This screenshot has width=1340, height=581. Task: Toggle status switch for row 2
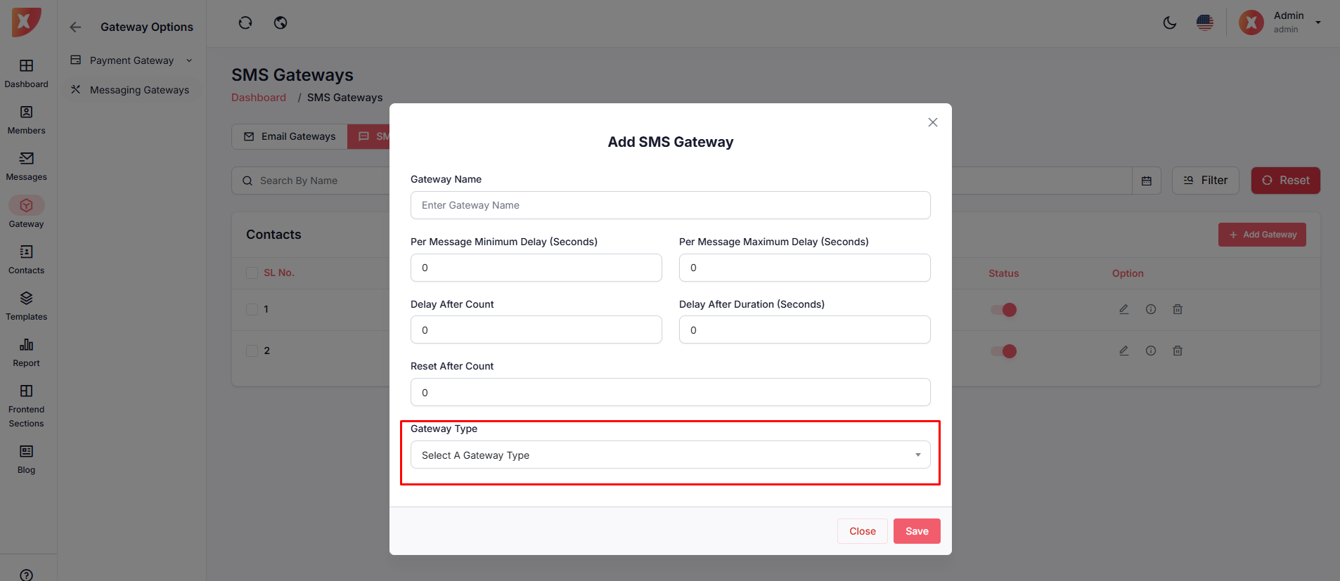click(x=1004, y=351)
